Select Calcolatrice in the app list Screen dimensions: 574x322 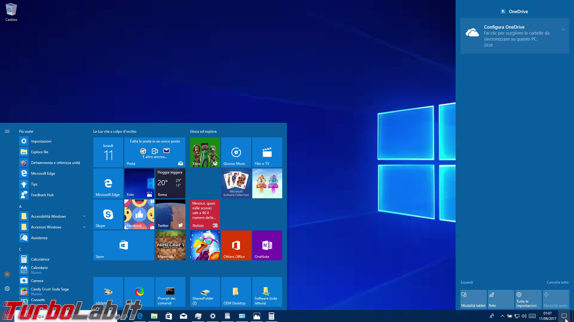pyautogui.click(x=53, y=259)
